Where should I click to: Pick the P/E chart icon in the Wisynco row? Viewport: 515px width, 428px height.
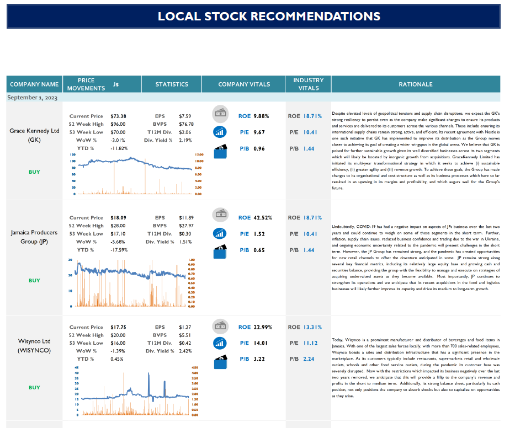[x=220, y=343]
